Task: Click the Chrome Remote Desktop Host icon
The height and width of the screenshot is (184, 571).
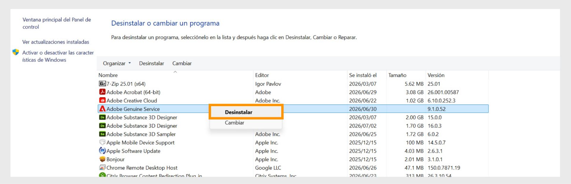Action: 102,167
